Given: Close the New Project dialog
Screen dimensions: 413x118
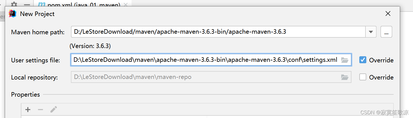Looking at the screenshot, I should (388, 13).
